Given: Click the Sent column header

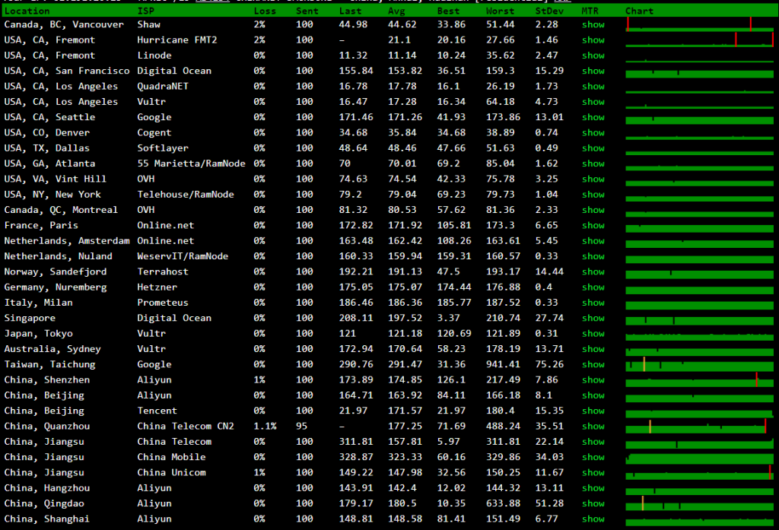Looking at the screenshot, I should (307, 11).
